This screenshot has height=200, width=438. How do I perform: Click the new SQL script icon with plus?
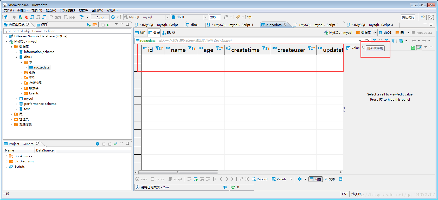coord(44,17)
